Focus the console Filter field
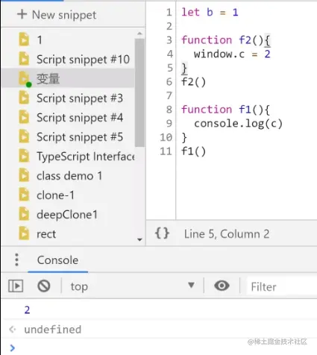317x355 pixels. pyautogui.click(x=282, y=286)
